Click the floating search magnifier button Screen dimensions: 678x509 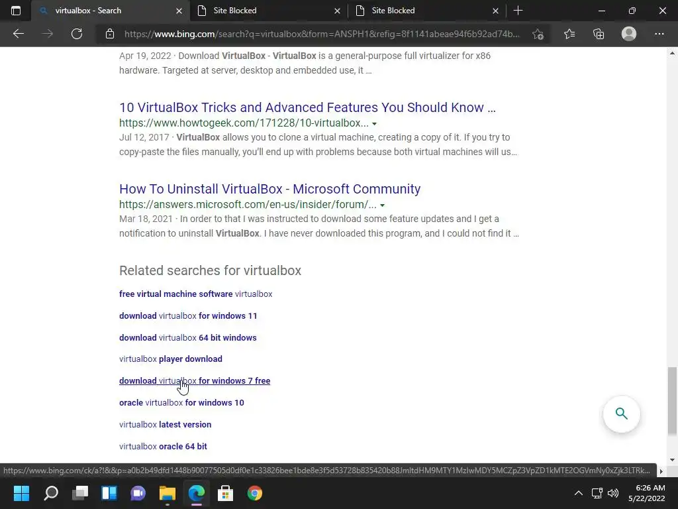click(x=621, y=414)
